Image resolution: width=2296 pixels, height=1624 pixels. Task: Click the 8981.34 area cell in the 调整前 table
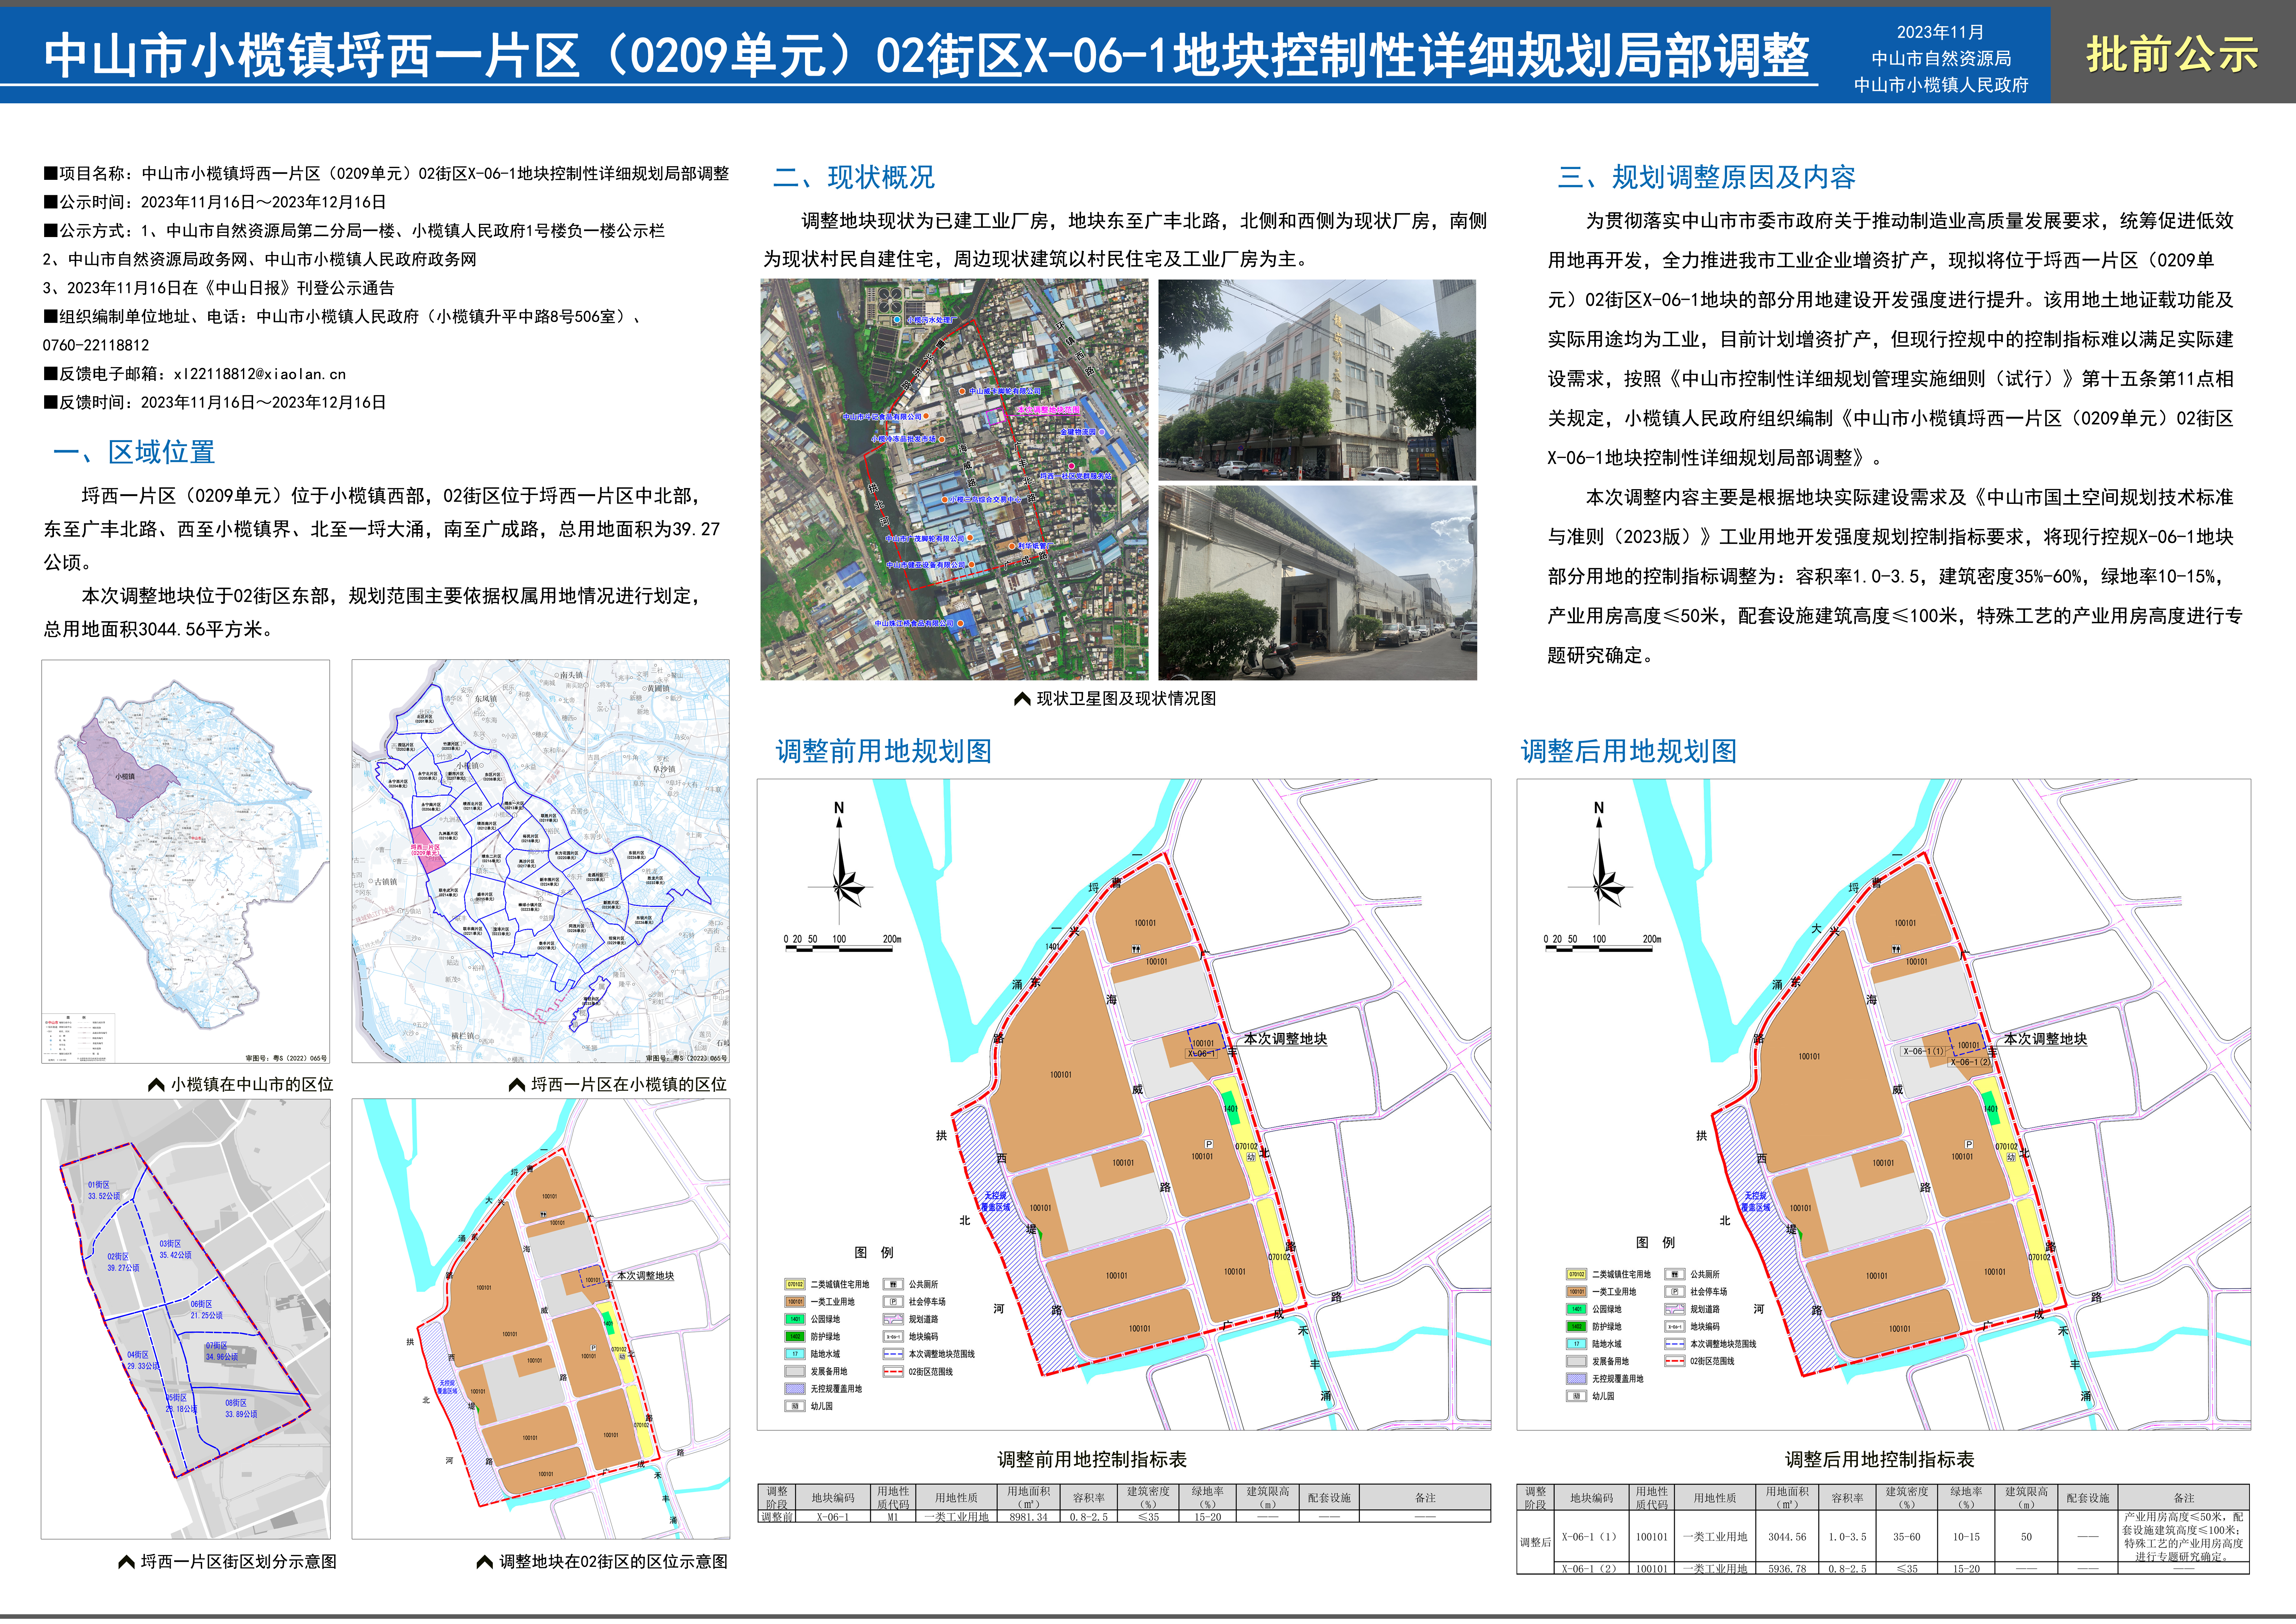coord(1029,1517)
